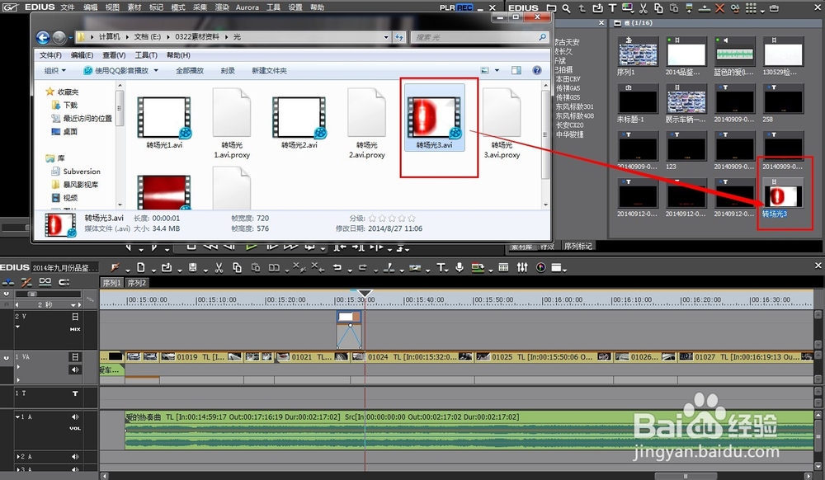Toggle 1 VA track video visibility
Screen dimensions: 825x480
click(x=75, y=357)
